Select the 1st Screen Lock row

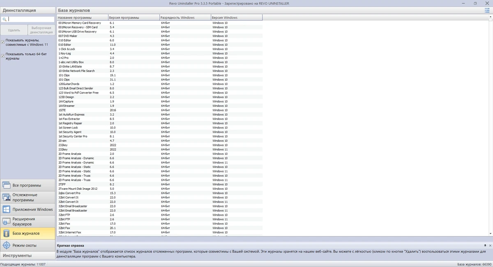159,127
